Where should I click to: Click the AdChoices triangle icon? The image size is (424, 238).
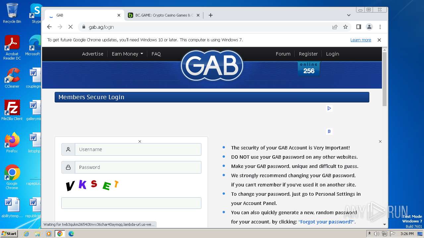tap(329, 108)
